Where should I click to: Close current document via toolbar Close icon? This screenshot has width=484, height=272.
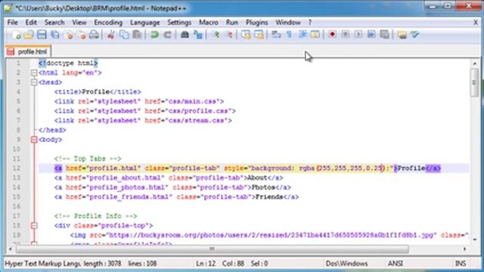coord(69,35)
